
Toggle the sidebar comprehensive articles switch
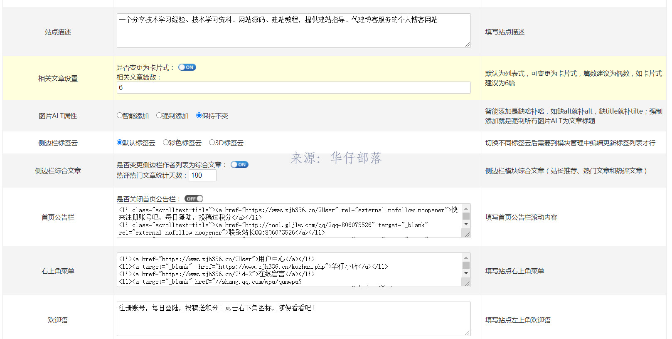239,165
